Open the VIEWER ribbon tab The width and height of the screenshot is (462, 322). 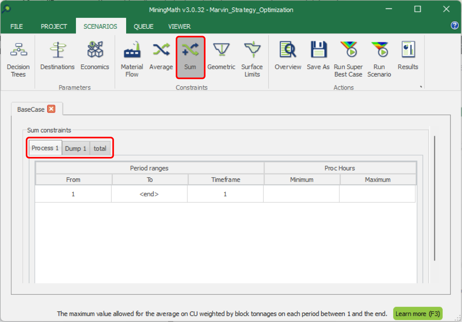point(179,27)
